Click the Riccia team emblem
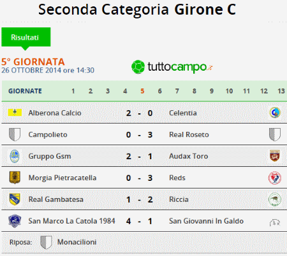This screenshot has width=287, height=256. point(275,199)
